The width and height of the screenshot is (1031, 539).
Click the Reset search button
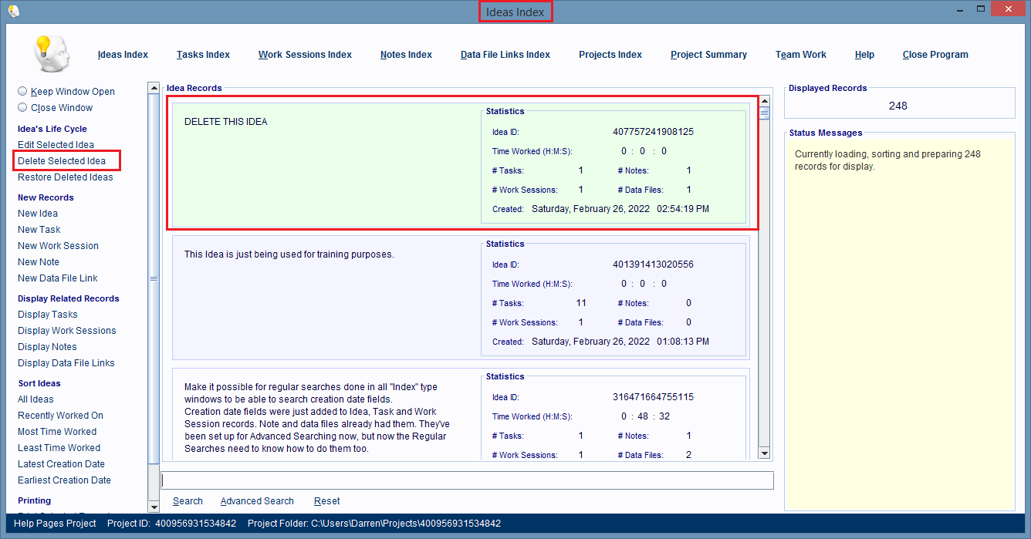pos(326,501)
